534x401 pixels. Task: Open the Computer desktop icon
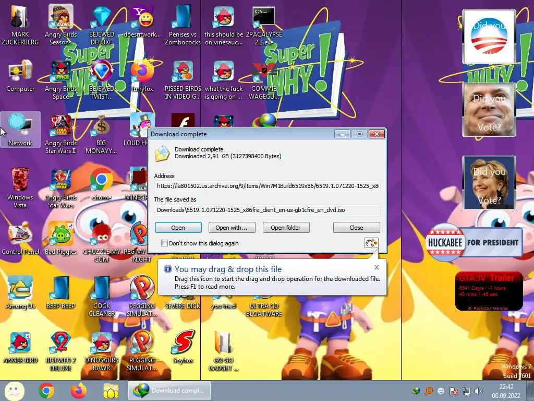[x=20, y=76]
